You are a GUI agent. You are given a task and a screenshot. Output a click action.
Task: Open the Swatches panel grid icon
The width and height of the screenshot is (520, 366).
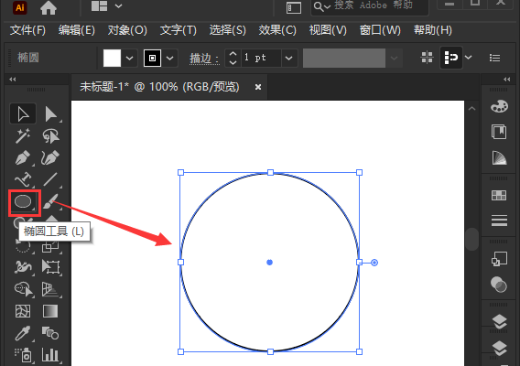click(x=499, y=196)
